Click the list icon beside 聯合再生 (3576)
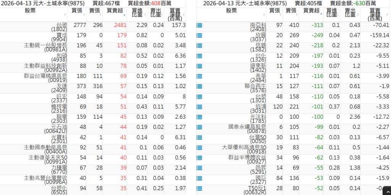The height and width of the screenshot is (195, 391). point(199,86)
